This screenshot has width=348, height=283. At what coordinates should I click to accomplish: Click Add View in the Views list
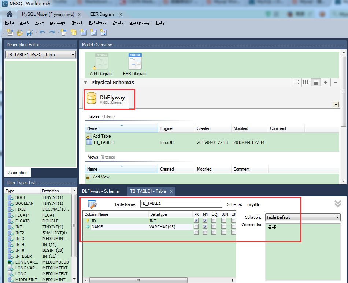pyautogui.click(x=101, y=177)
